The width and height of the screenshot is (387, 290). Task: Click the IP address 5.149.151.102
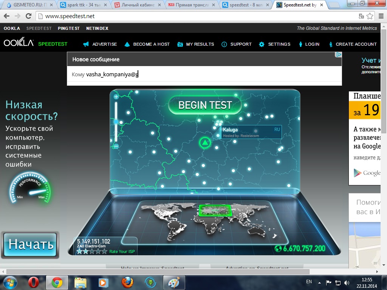tap(94, 241)
